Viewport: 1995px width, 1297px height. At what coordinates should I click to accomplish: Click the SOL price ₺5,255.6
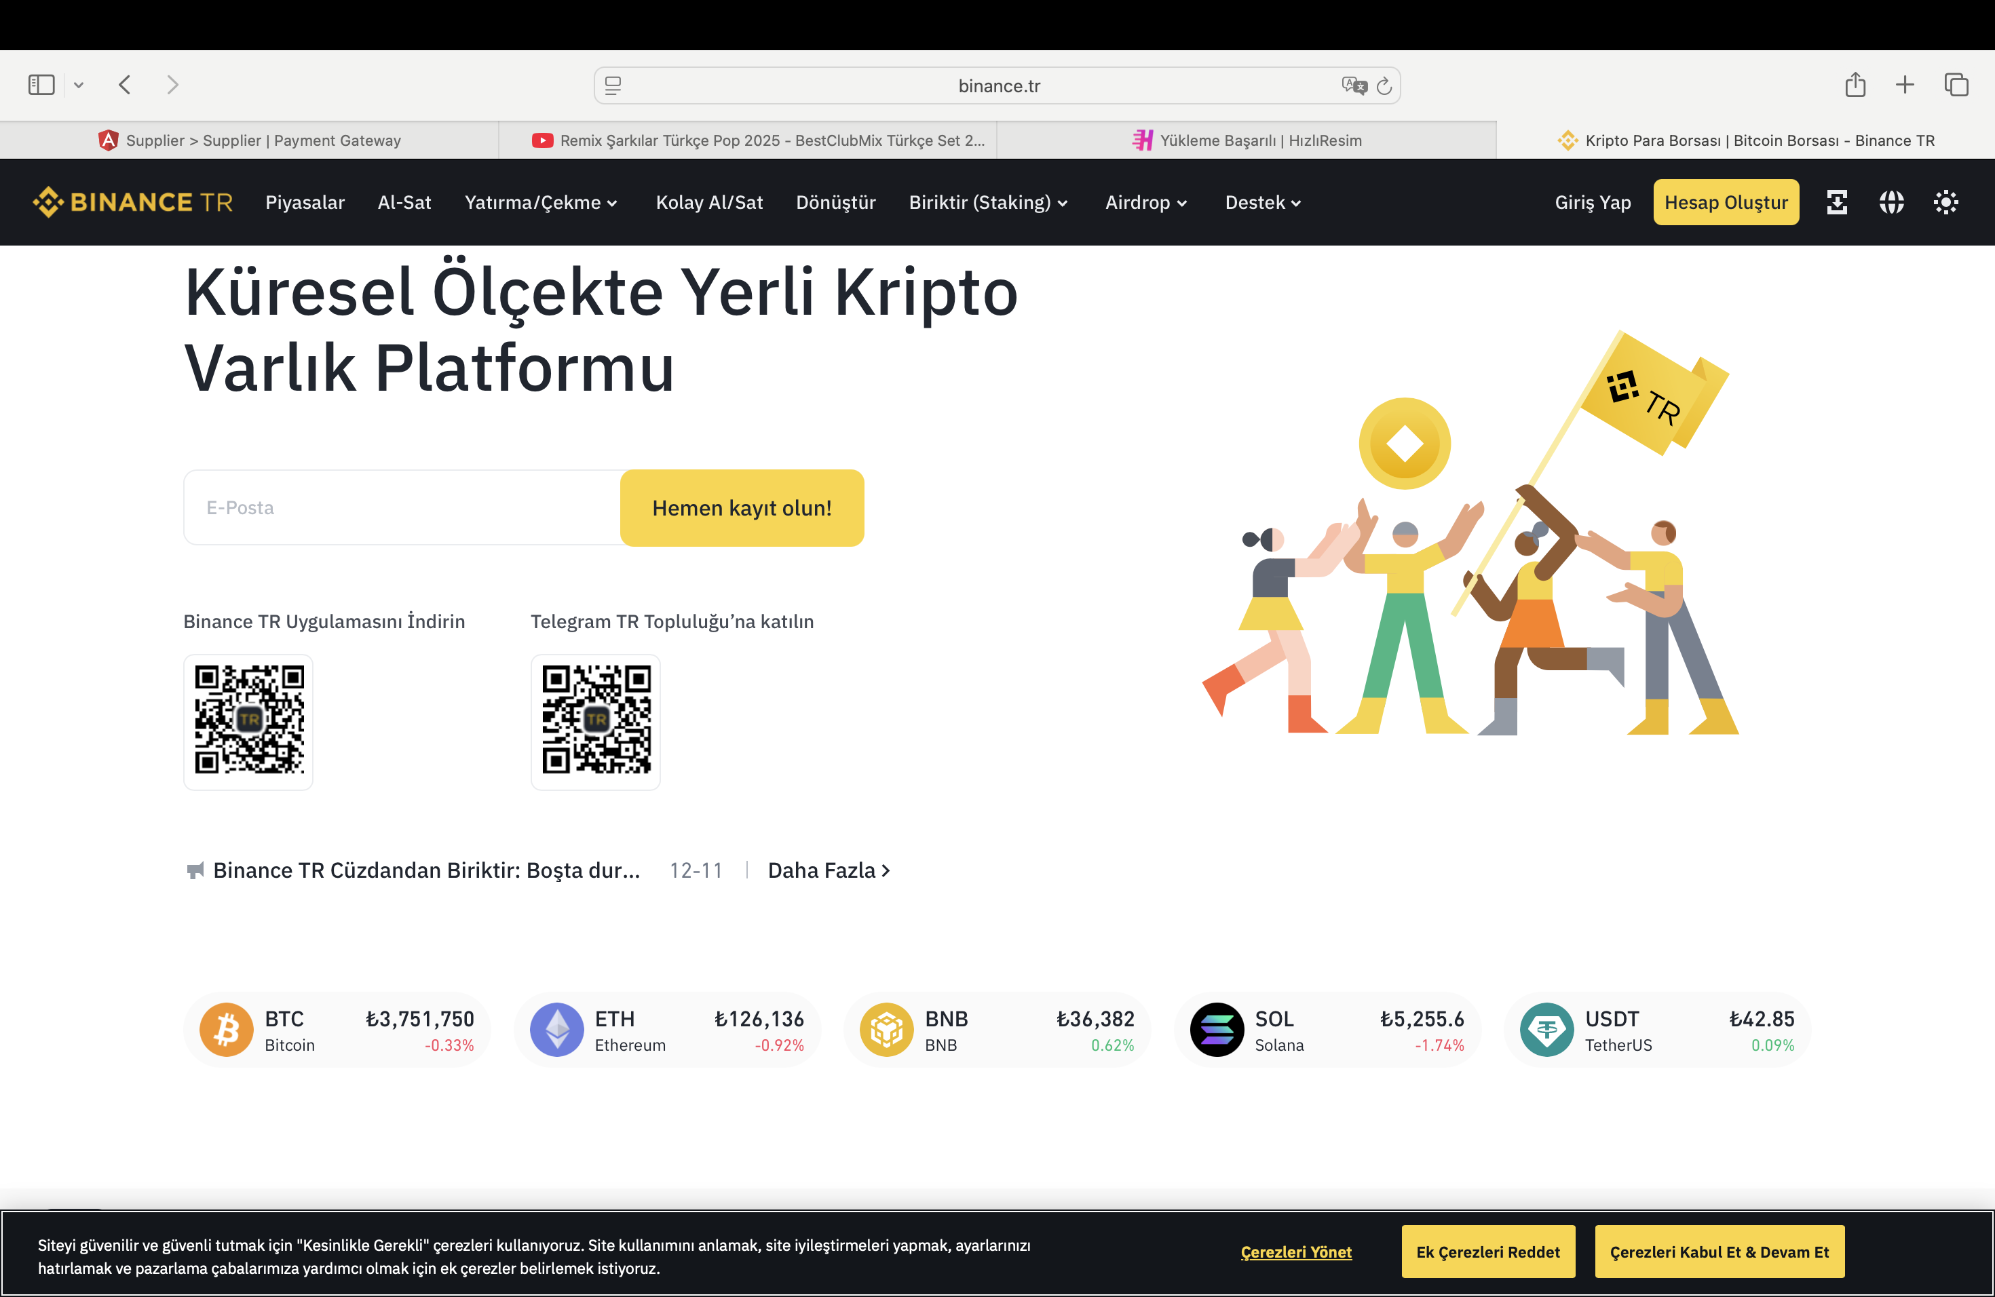pyautogui.click(x=1422, y=1019)
